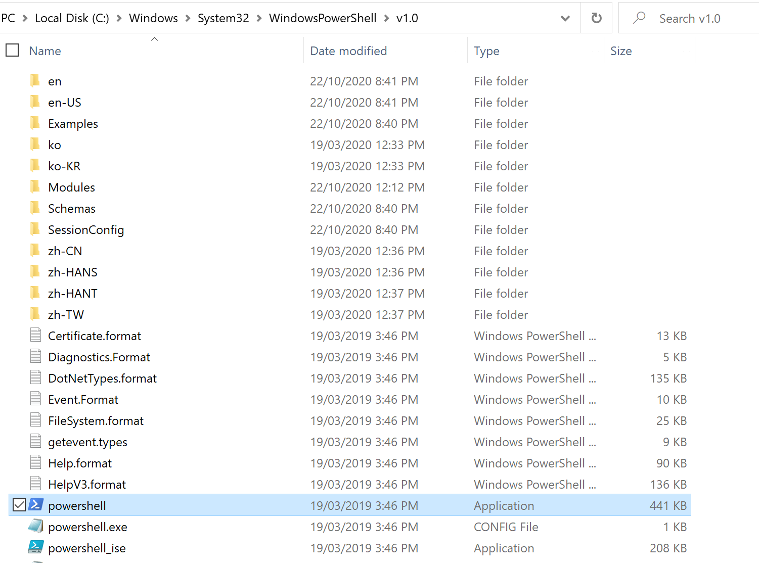
Task: Expand chevron before Local Disk (C:)
Action: coord(25,18)
